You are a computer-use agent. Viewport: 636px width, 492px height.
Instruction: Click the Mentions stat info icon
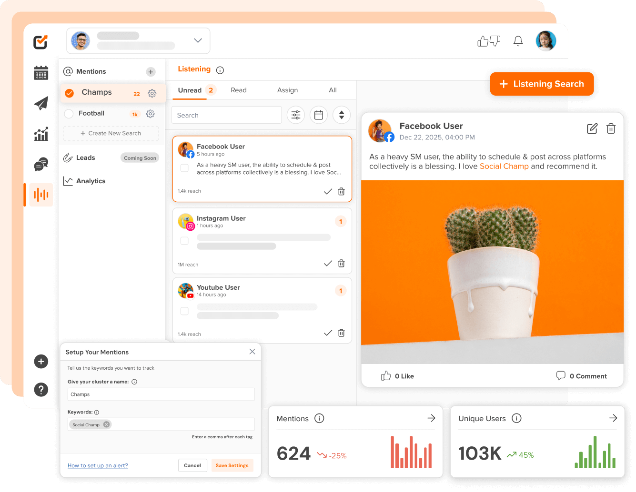319,418
